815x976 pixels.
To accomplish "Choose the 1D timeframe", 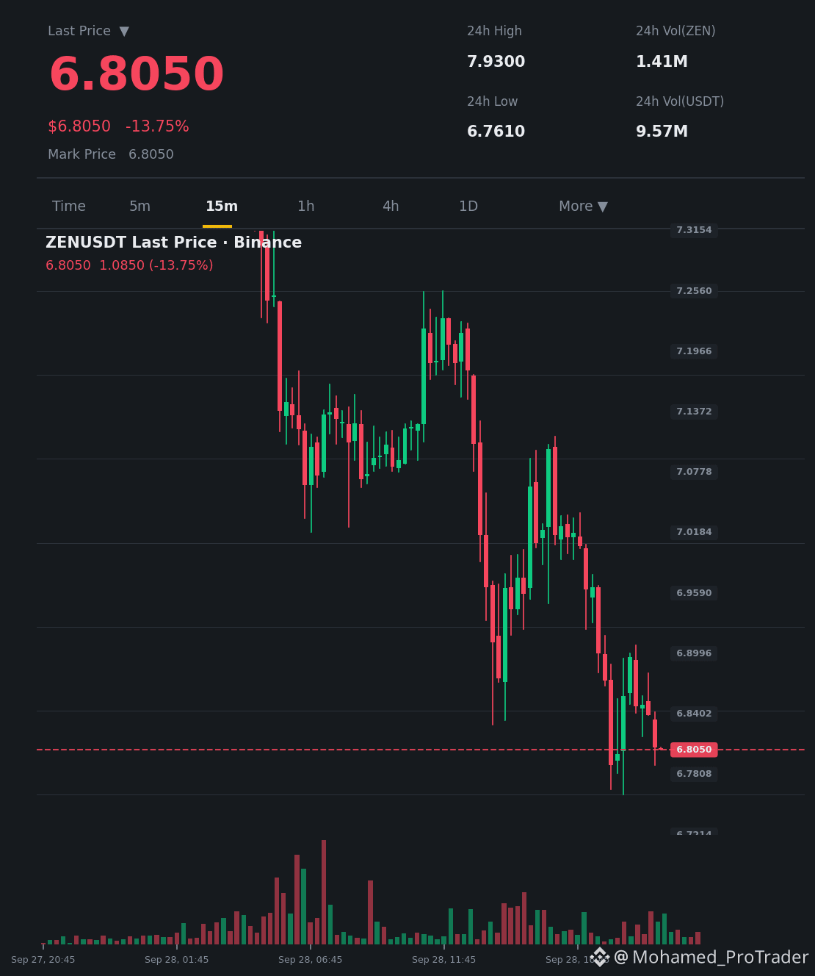I will (468, 207).
